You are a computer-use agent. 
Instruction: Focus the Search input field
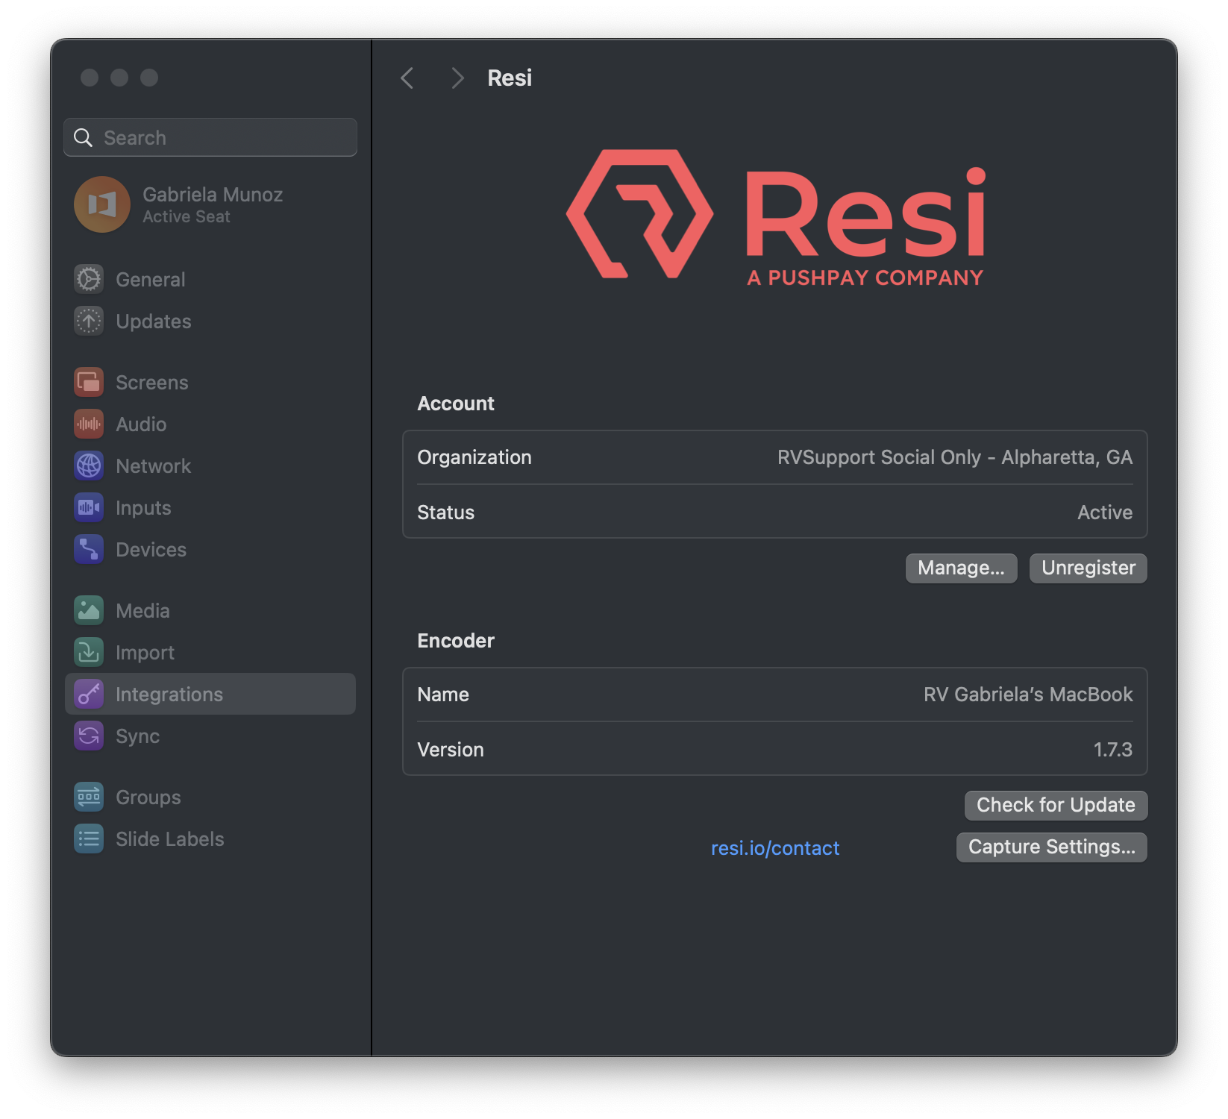(210, 137)
